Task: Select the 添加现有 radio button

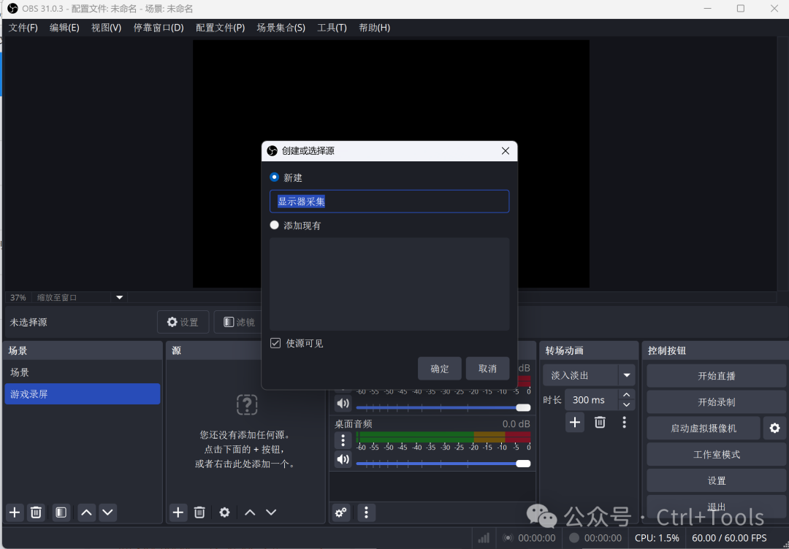Action: tap(275, 226)
